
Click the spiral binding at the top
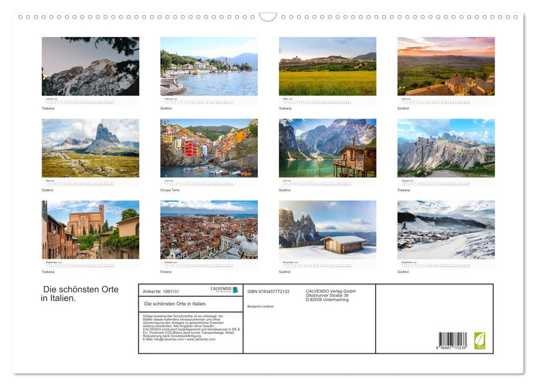(x=268, y=17)
